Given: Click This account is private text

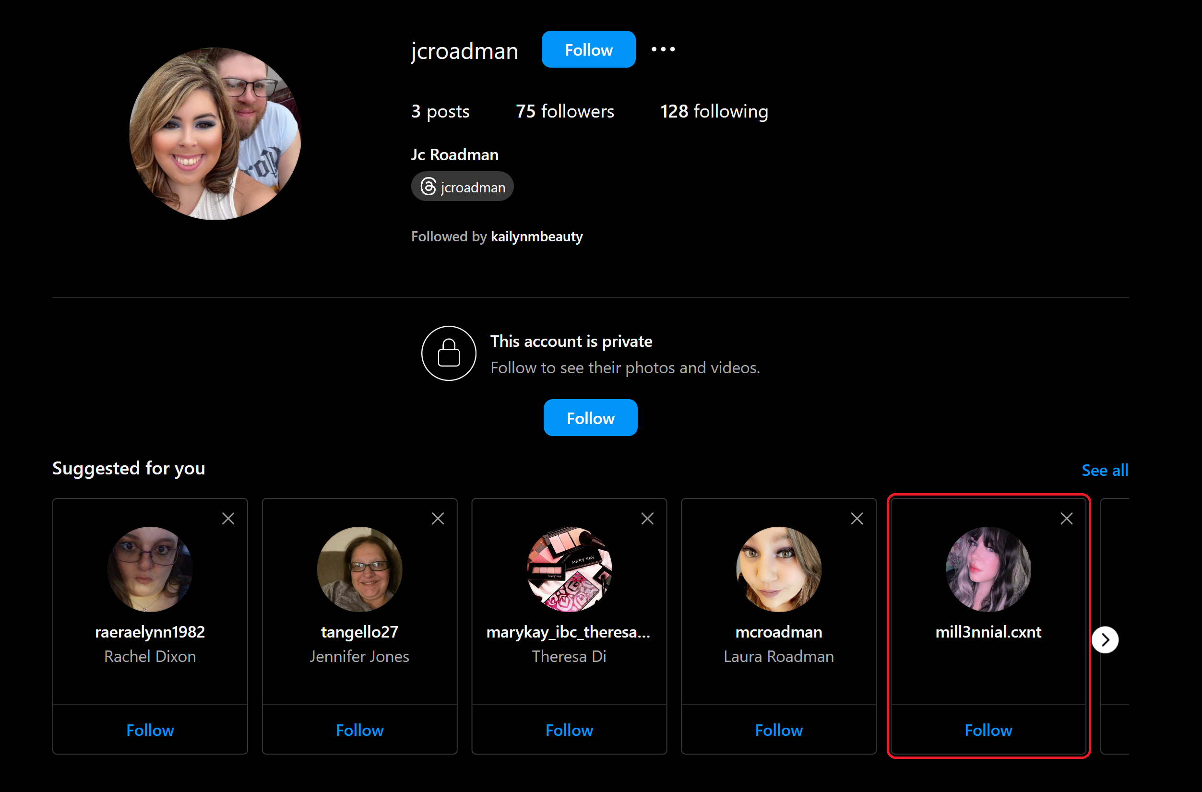Looking at the screenshot, I should point(571,341).
